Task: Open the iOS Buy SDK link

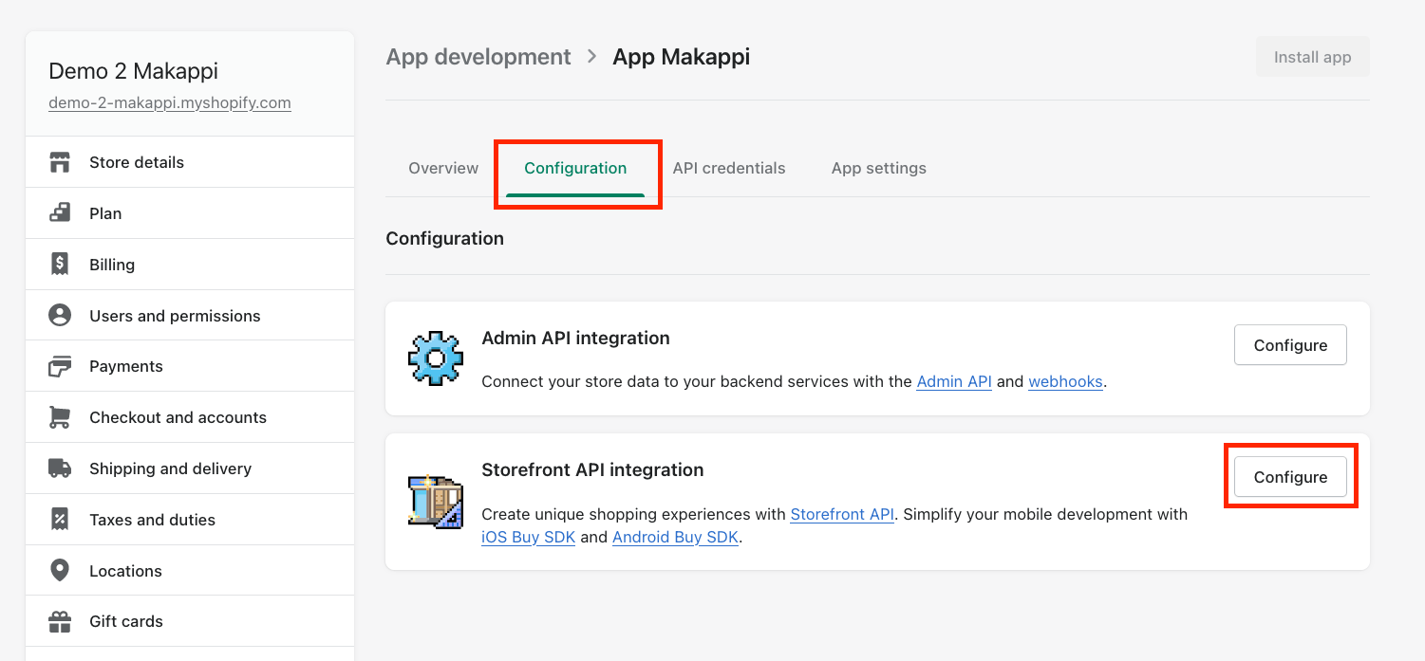Action: [529, 537]
